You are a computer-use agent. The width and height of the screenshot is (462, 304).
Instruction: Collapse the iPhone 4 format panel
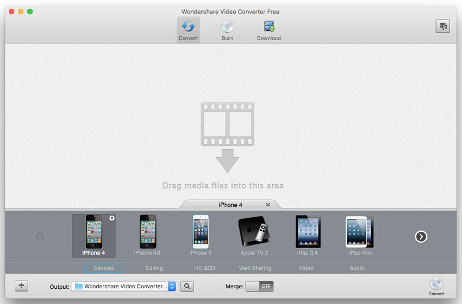(x=268, y=205)
